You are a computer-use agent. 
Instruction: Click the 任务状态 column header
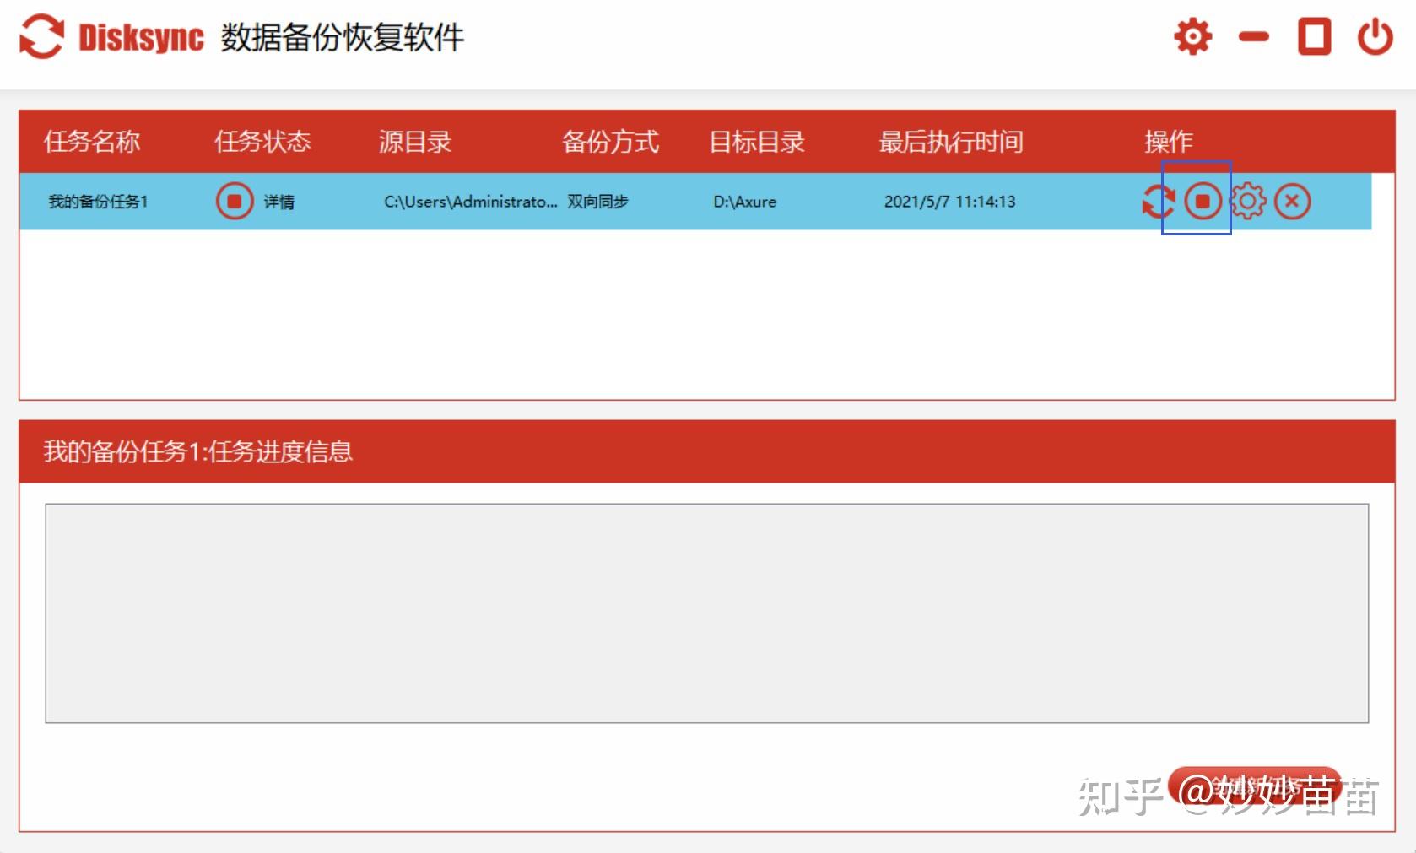click(262, 141)
